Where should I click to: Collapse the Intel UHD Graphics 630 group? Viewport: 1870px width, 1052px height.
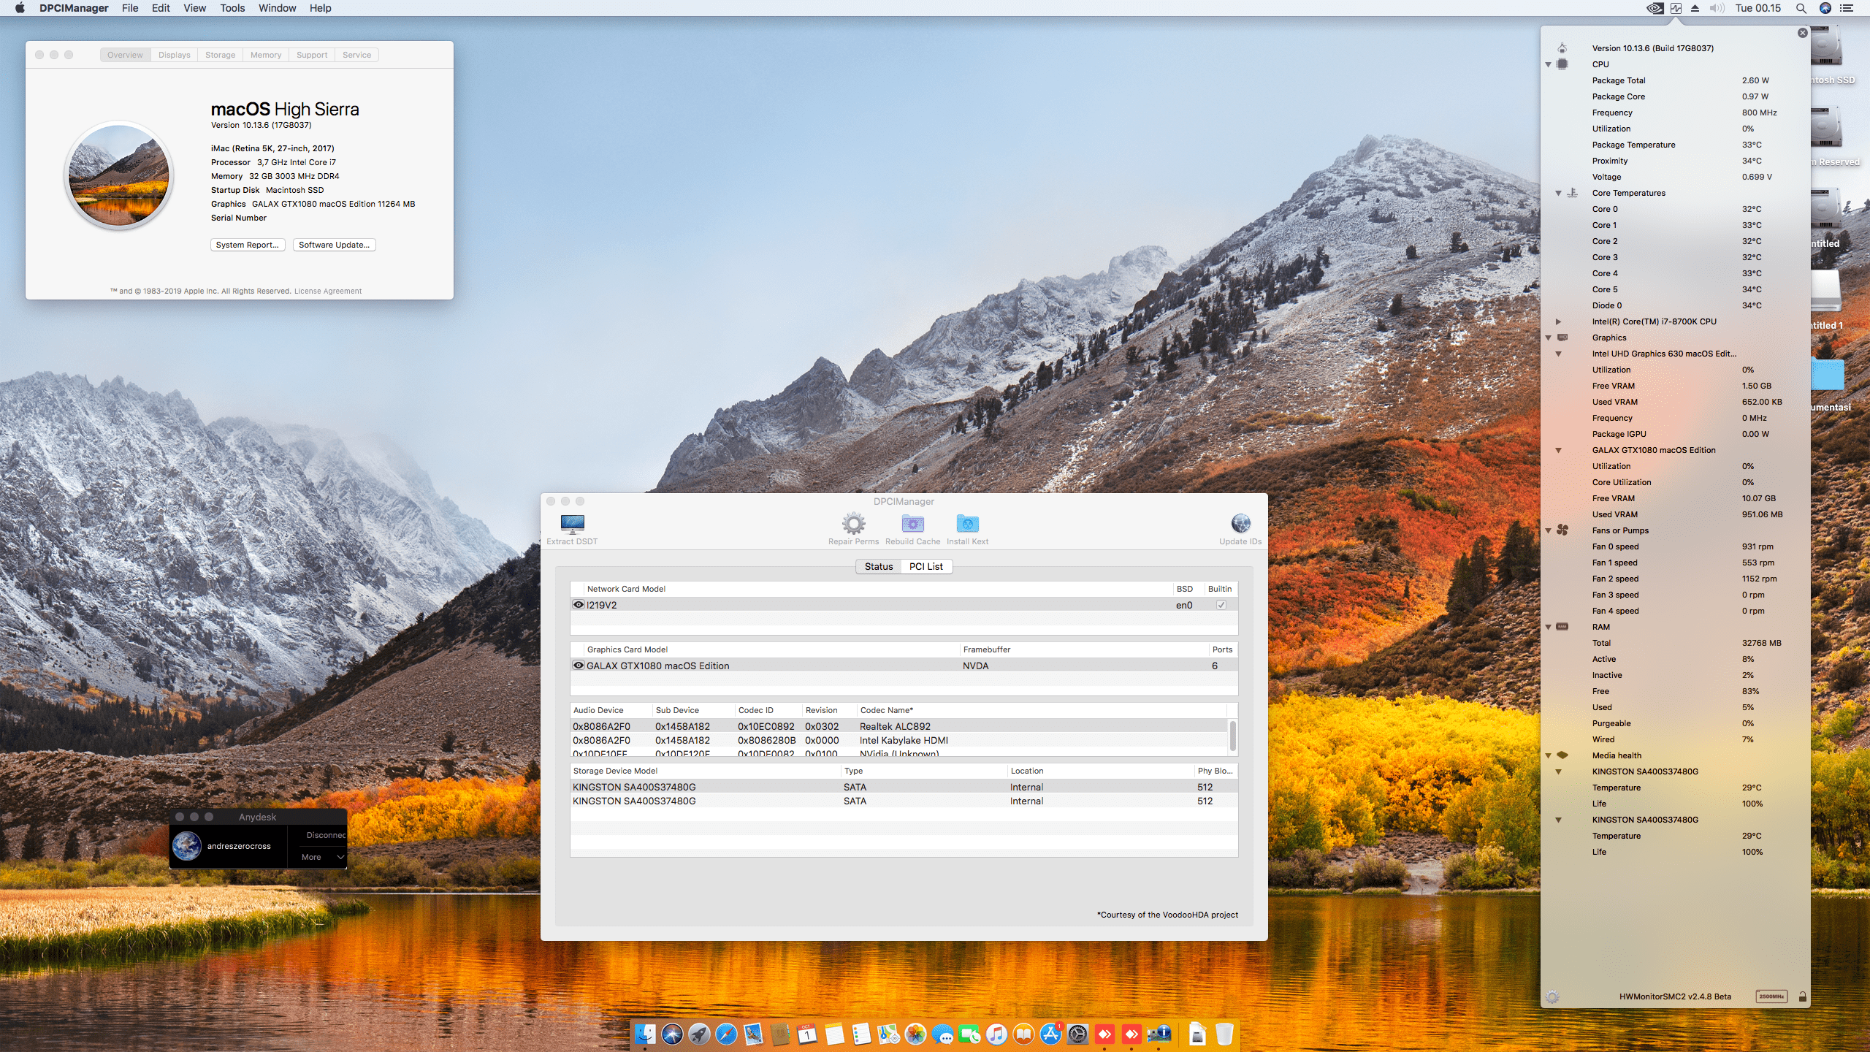click(x=1558, y=354)
